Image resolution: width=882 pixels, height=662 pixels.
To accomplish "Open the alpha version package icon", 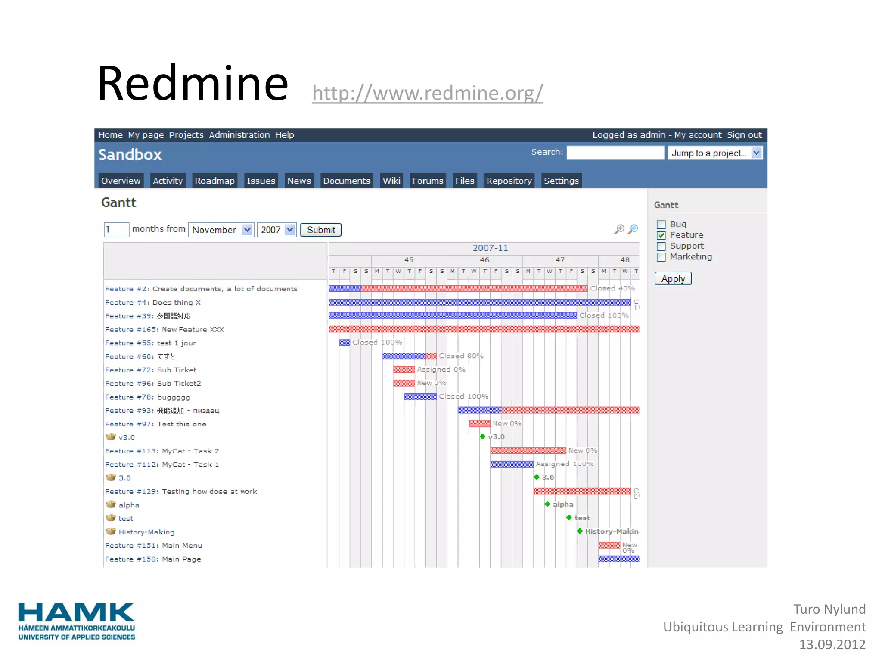I will pyautogui.click(x=111, y=504).
